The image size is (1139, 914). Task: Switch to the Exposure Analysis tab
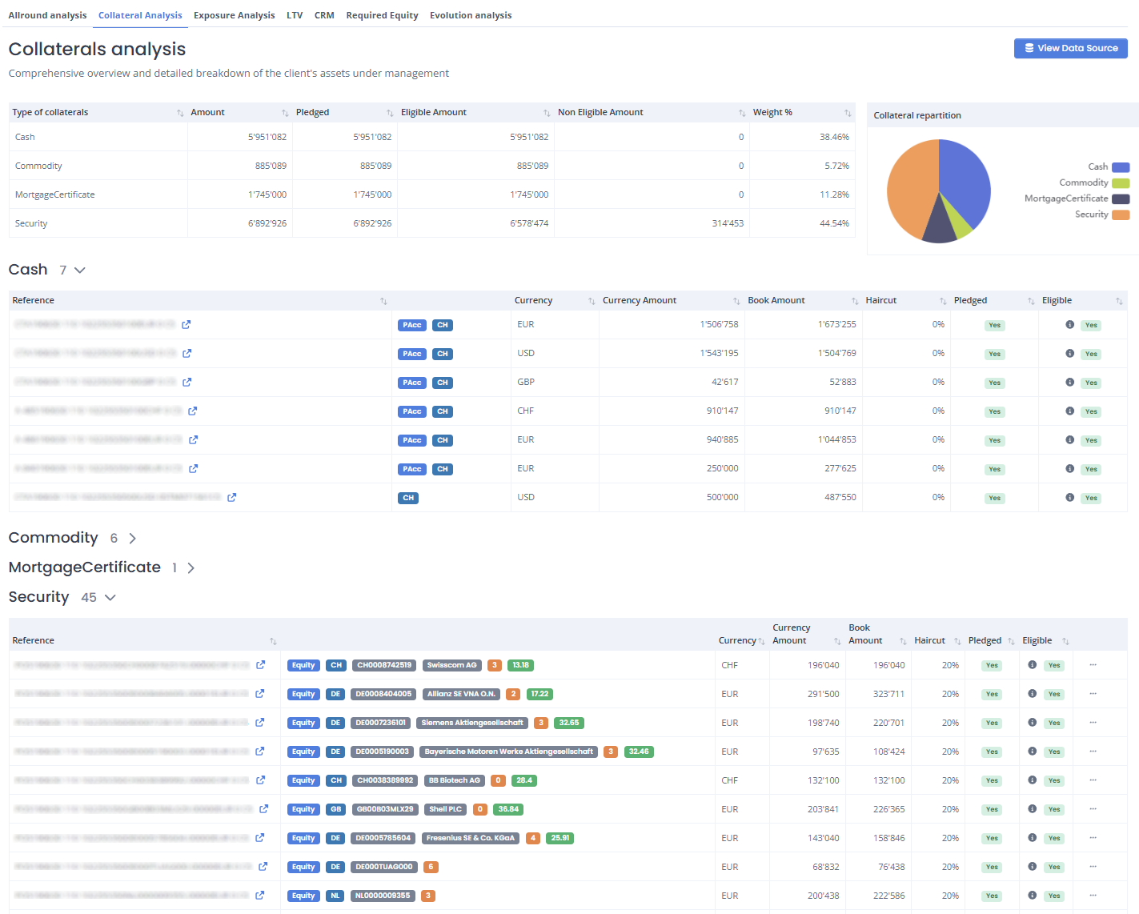pyautogui.click(x=234, y=15)
